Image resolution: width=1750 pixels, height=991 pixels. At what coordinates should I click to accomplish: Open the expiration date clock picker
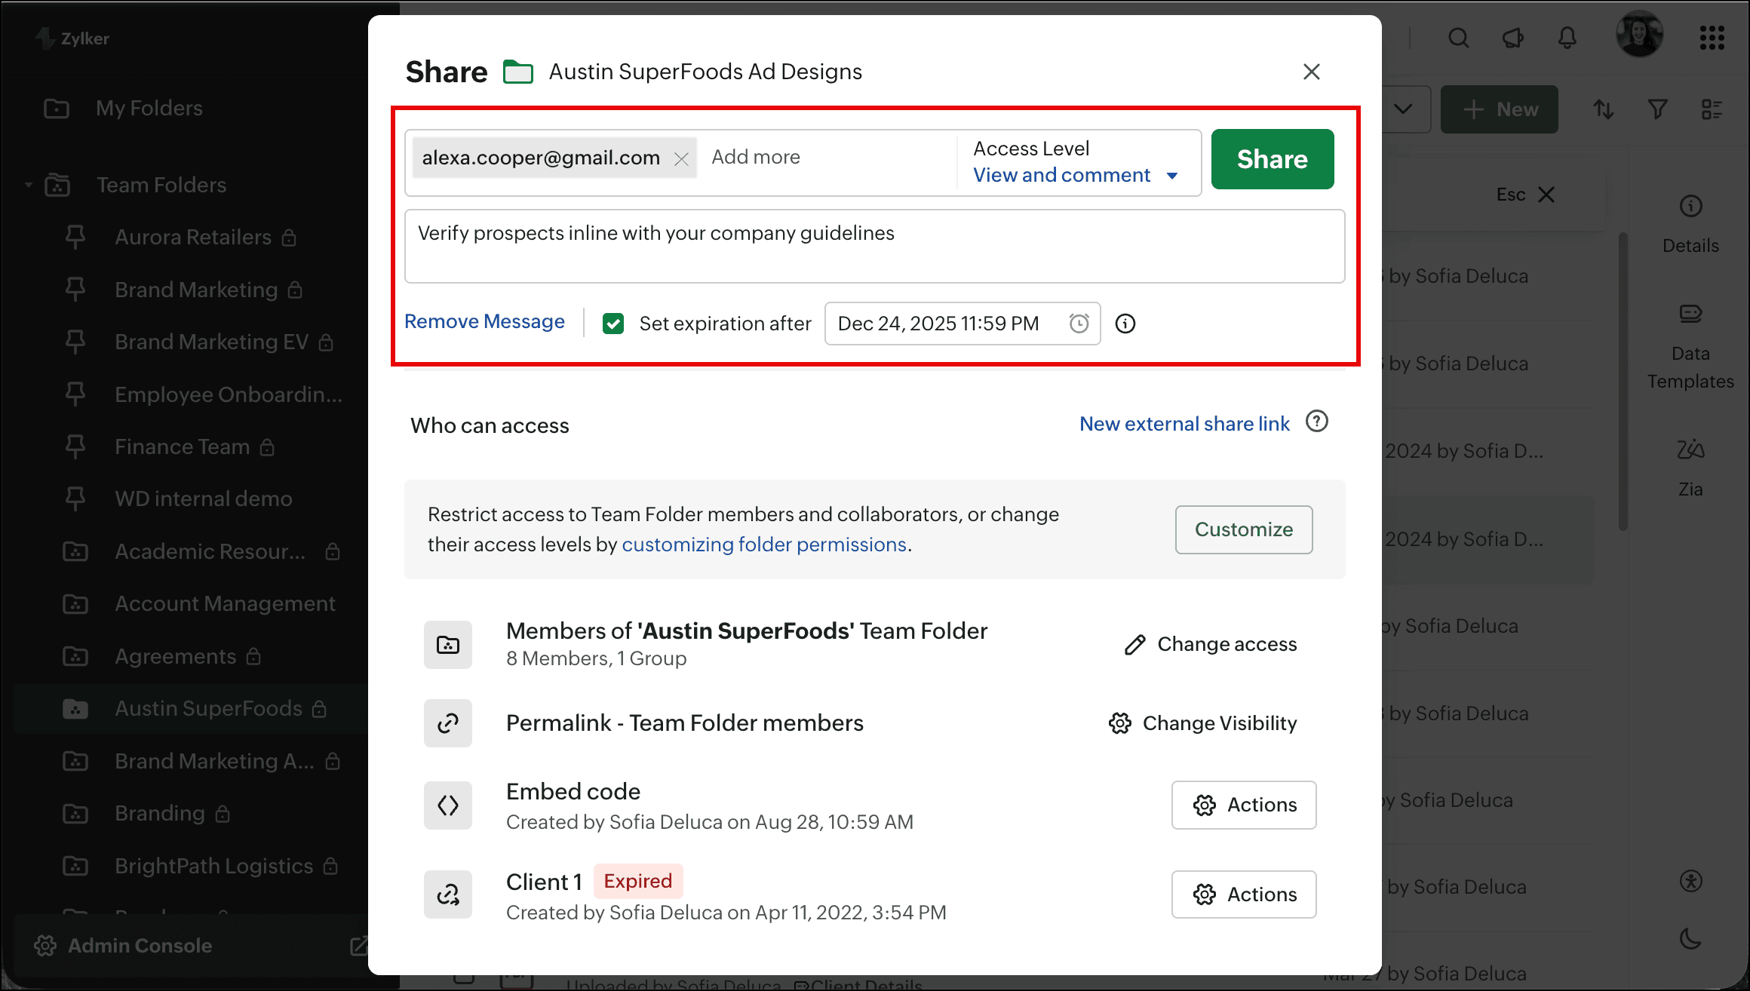[x=1079, y=324]
